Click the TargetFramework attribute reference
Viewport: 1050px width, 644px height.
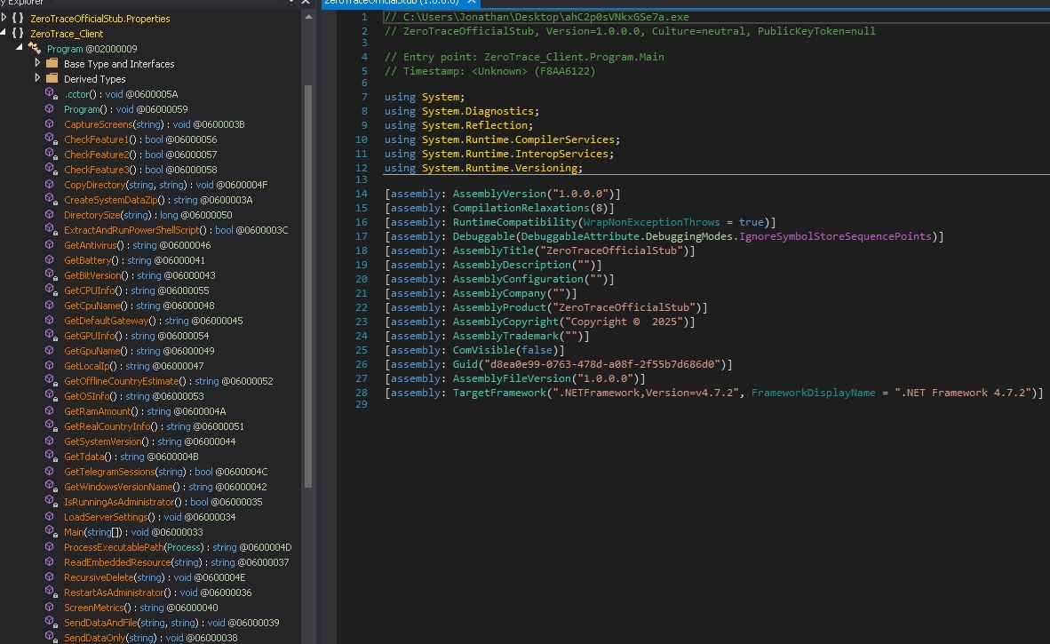tap(499, 393)
